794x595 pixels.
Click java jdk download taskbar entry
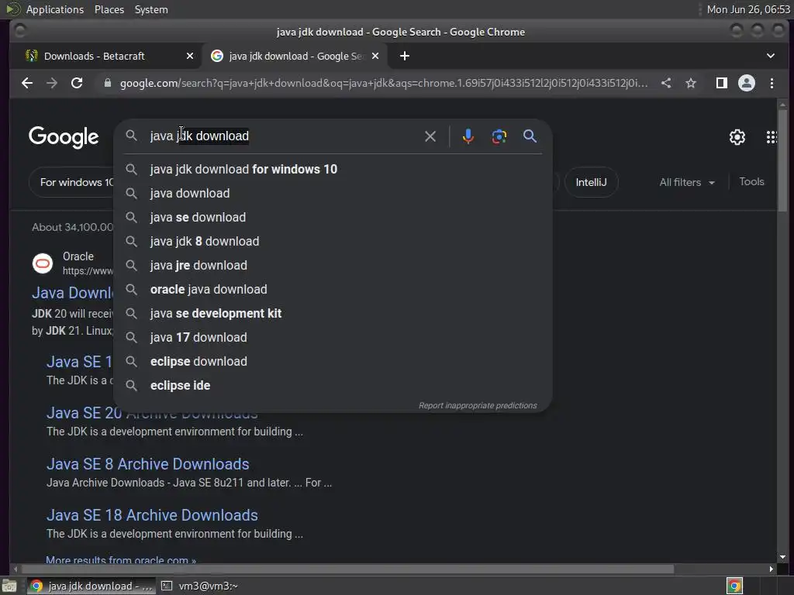pos(91,586)
